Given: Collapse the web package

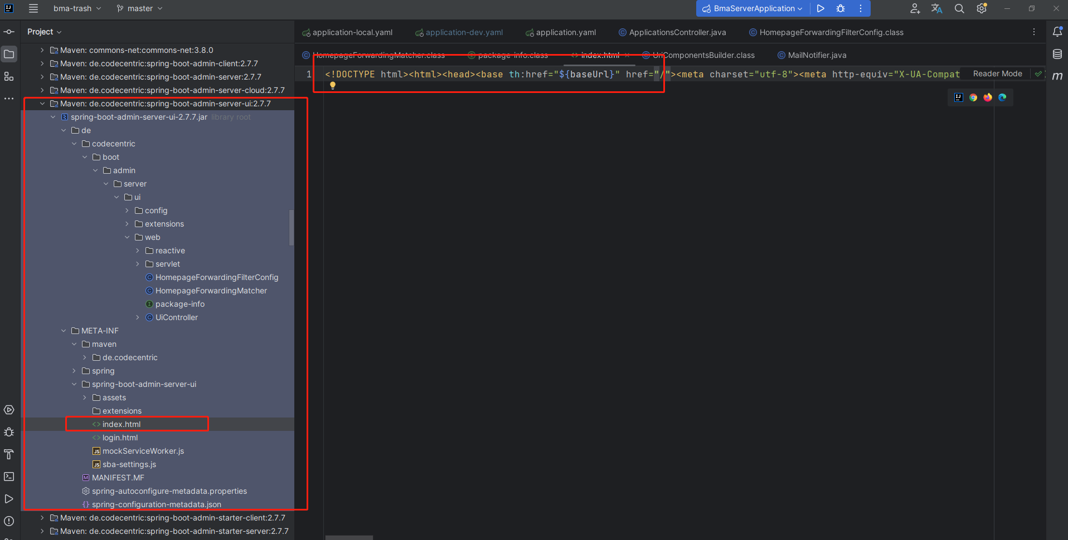Looking at the screenshot, I should click(x=127, y=237).
